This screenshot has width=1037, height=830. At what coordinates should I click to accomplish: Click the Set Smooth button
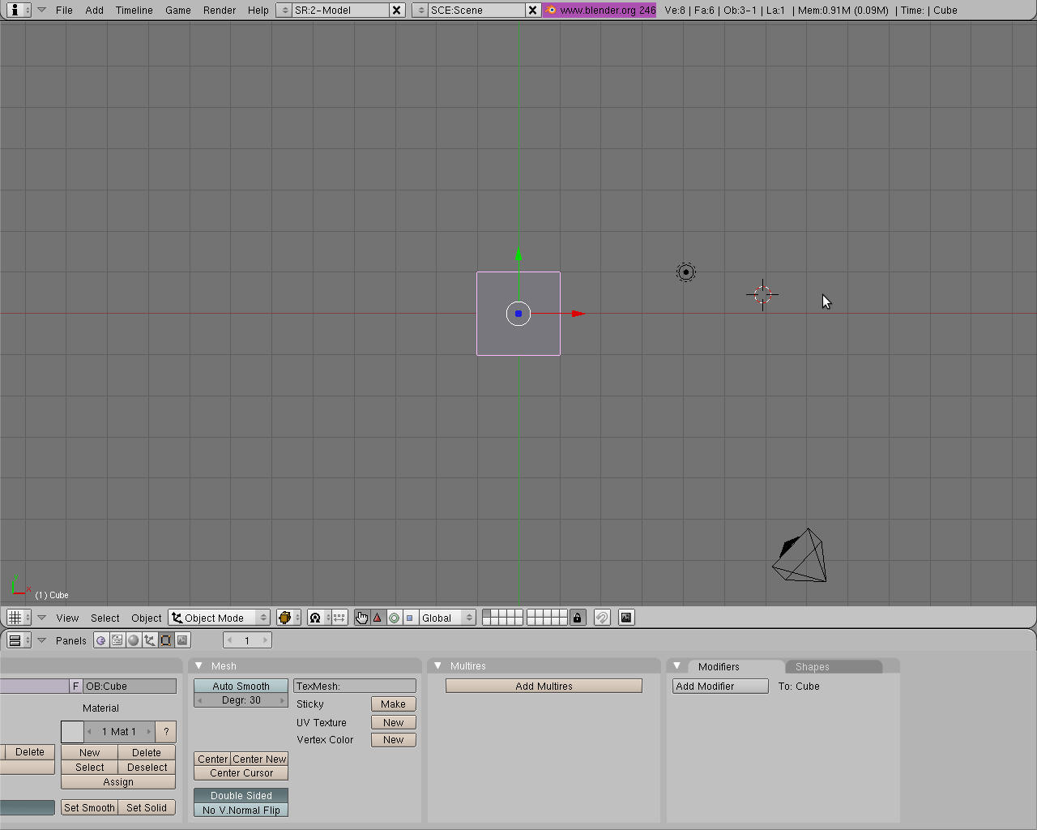[x=90, y=807]
